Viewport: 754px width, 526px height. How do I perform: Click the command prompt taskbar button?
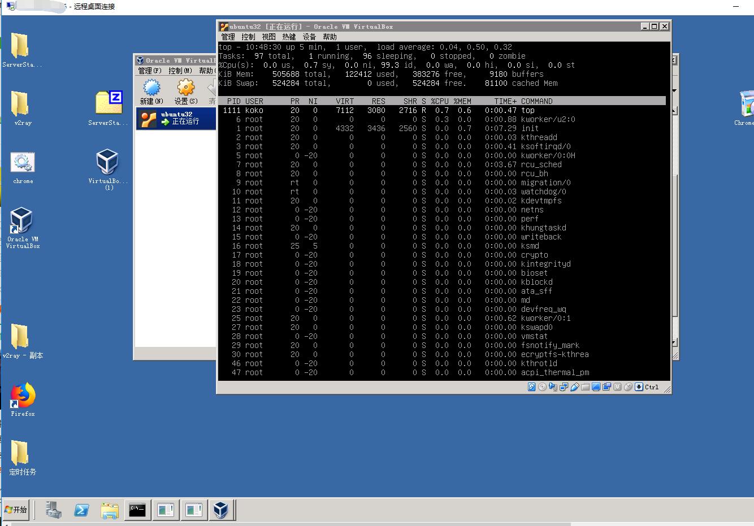(x=137, y=510)
